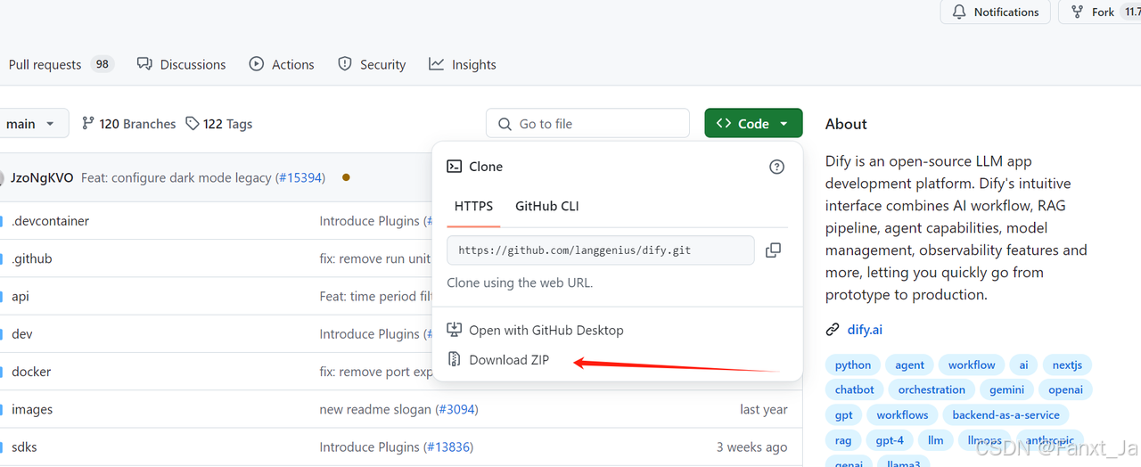Copy the clone URL with copy icon
The image size is (1141, 467).
[x=773, y=250]
